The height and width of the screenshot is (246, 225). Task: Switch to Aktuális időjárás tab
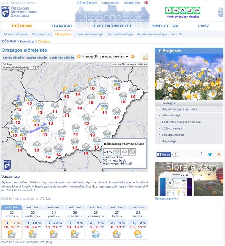(16, 34)
